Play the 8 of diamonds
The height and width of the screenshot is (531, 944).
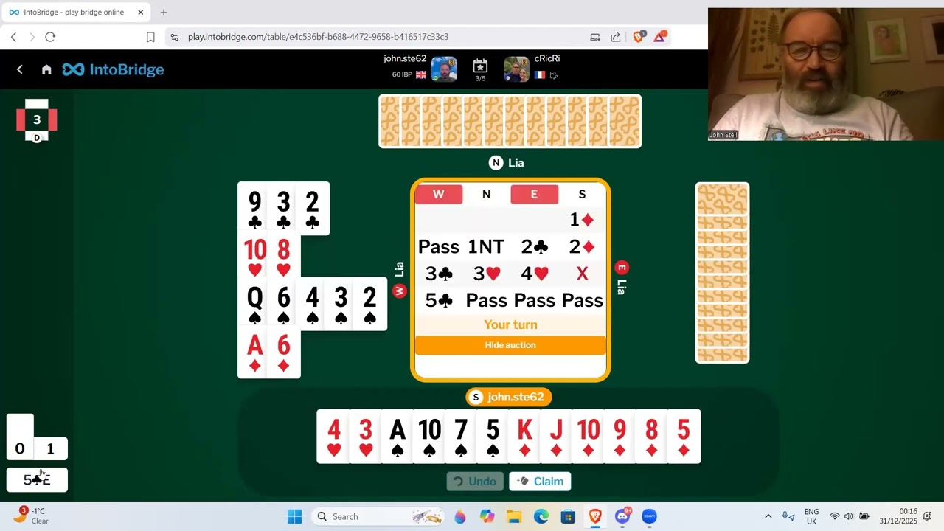pos(651,437)
